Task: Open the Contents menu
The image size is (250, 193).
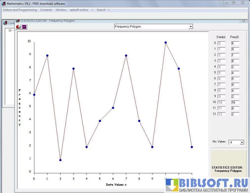Action: click(x=46, y=10)
